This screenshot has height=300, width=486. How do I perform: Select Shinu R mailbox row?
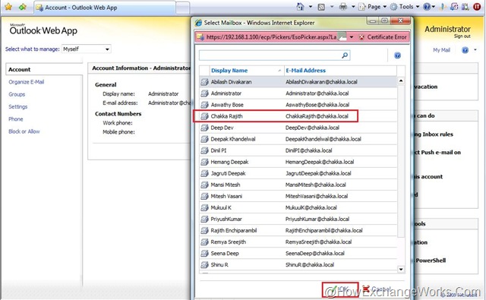tap(298, 265)
